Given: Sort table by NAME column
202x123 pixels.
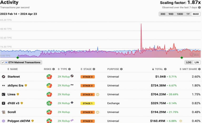Looking at the screenshot, I should (x=13, y=69).
